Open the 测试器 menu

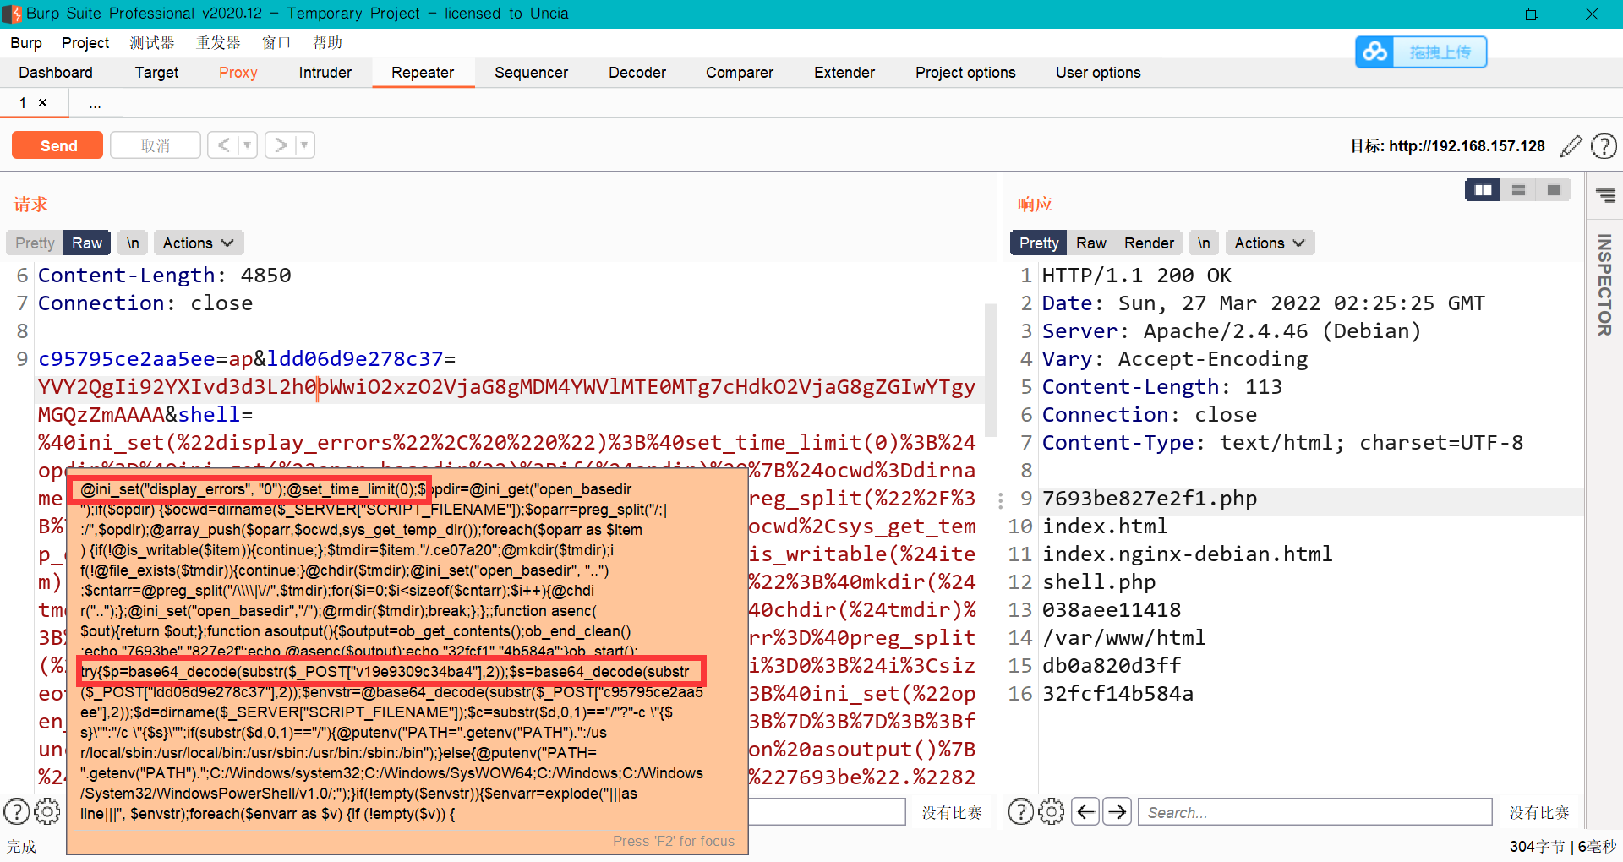point(152,43)
